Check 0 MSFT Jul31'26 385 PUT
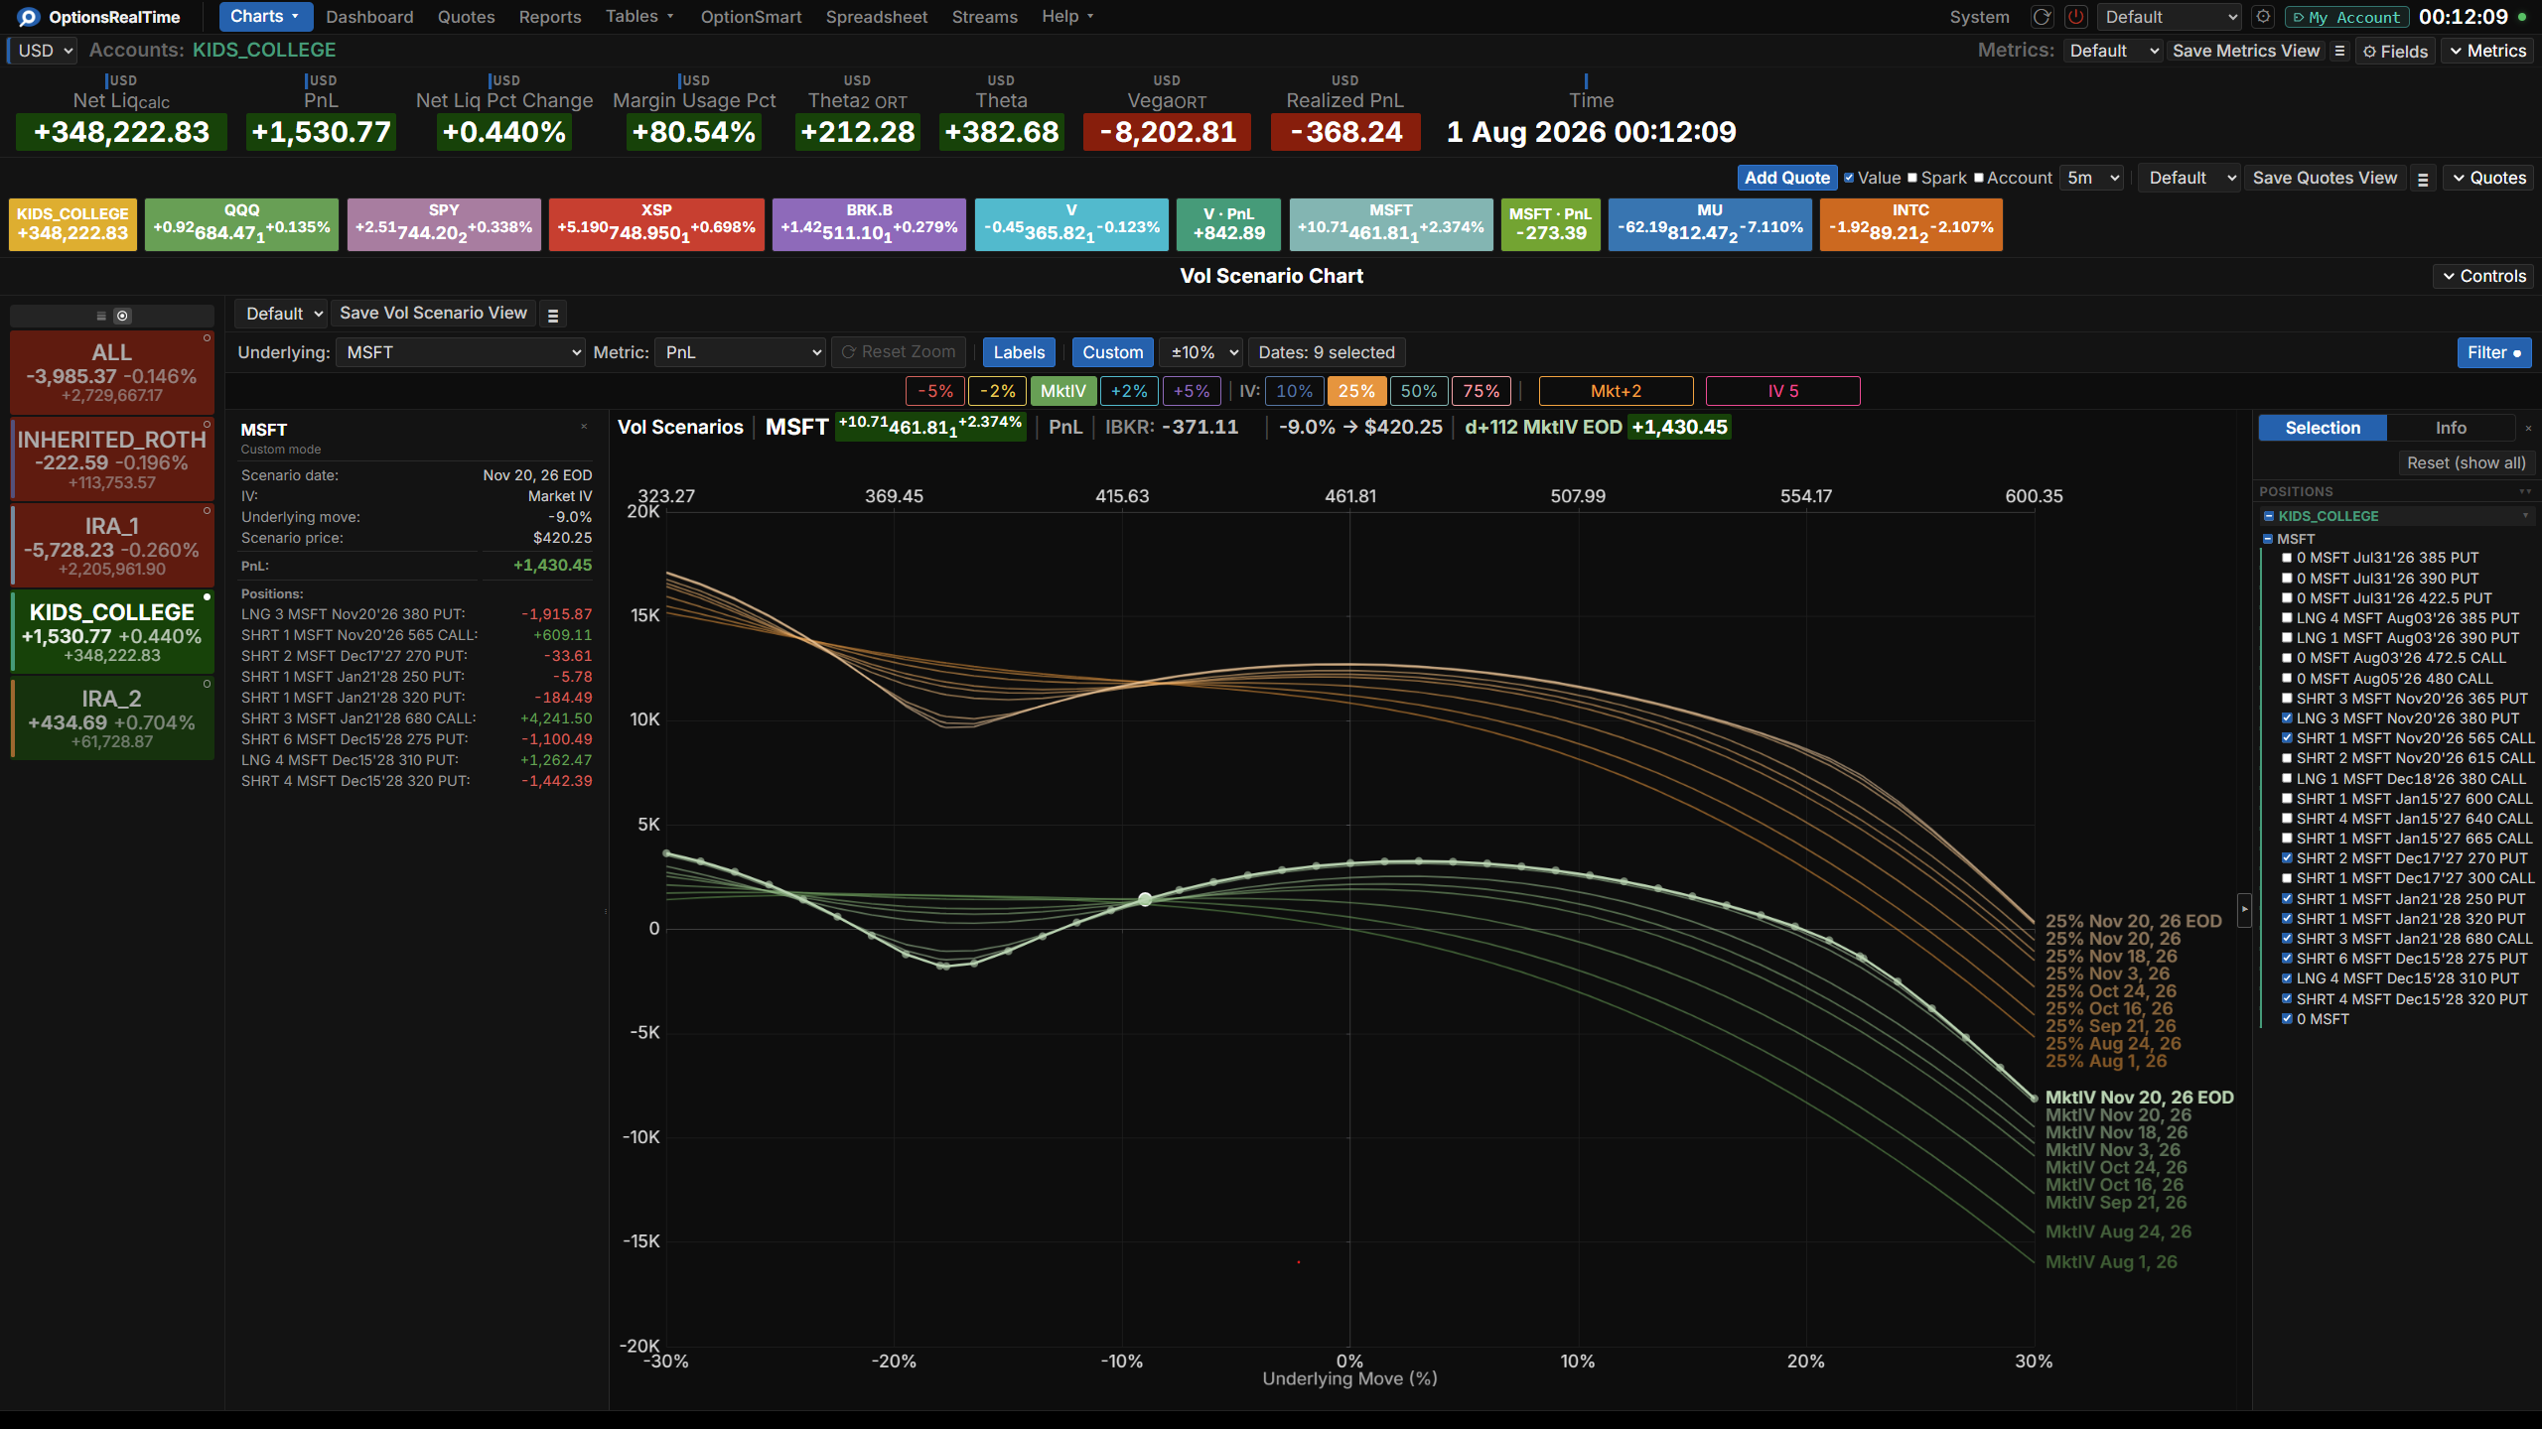 coord(2288,558)
